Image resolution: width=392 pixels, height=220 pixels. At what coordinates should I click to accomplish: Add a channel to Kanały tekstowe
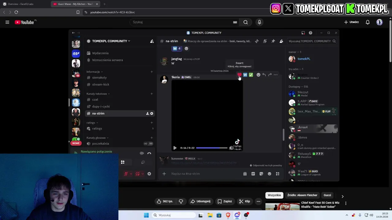tap(152, 94)
